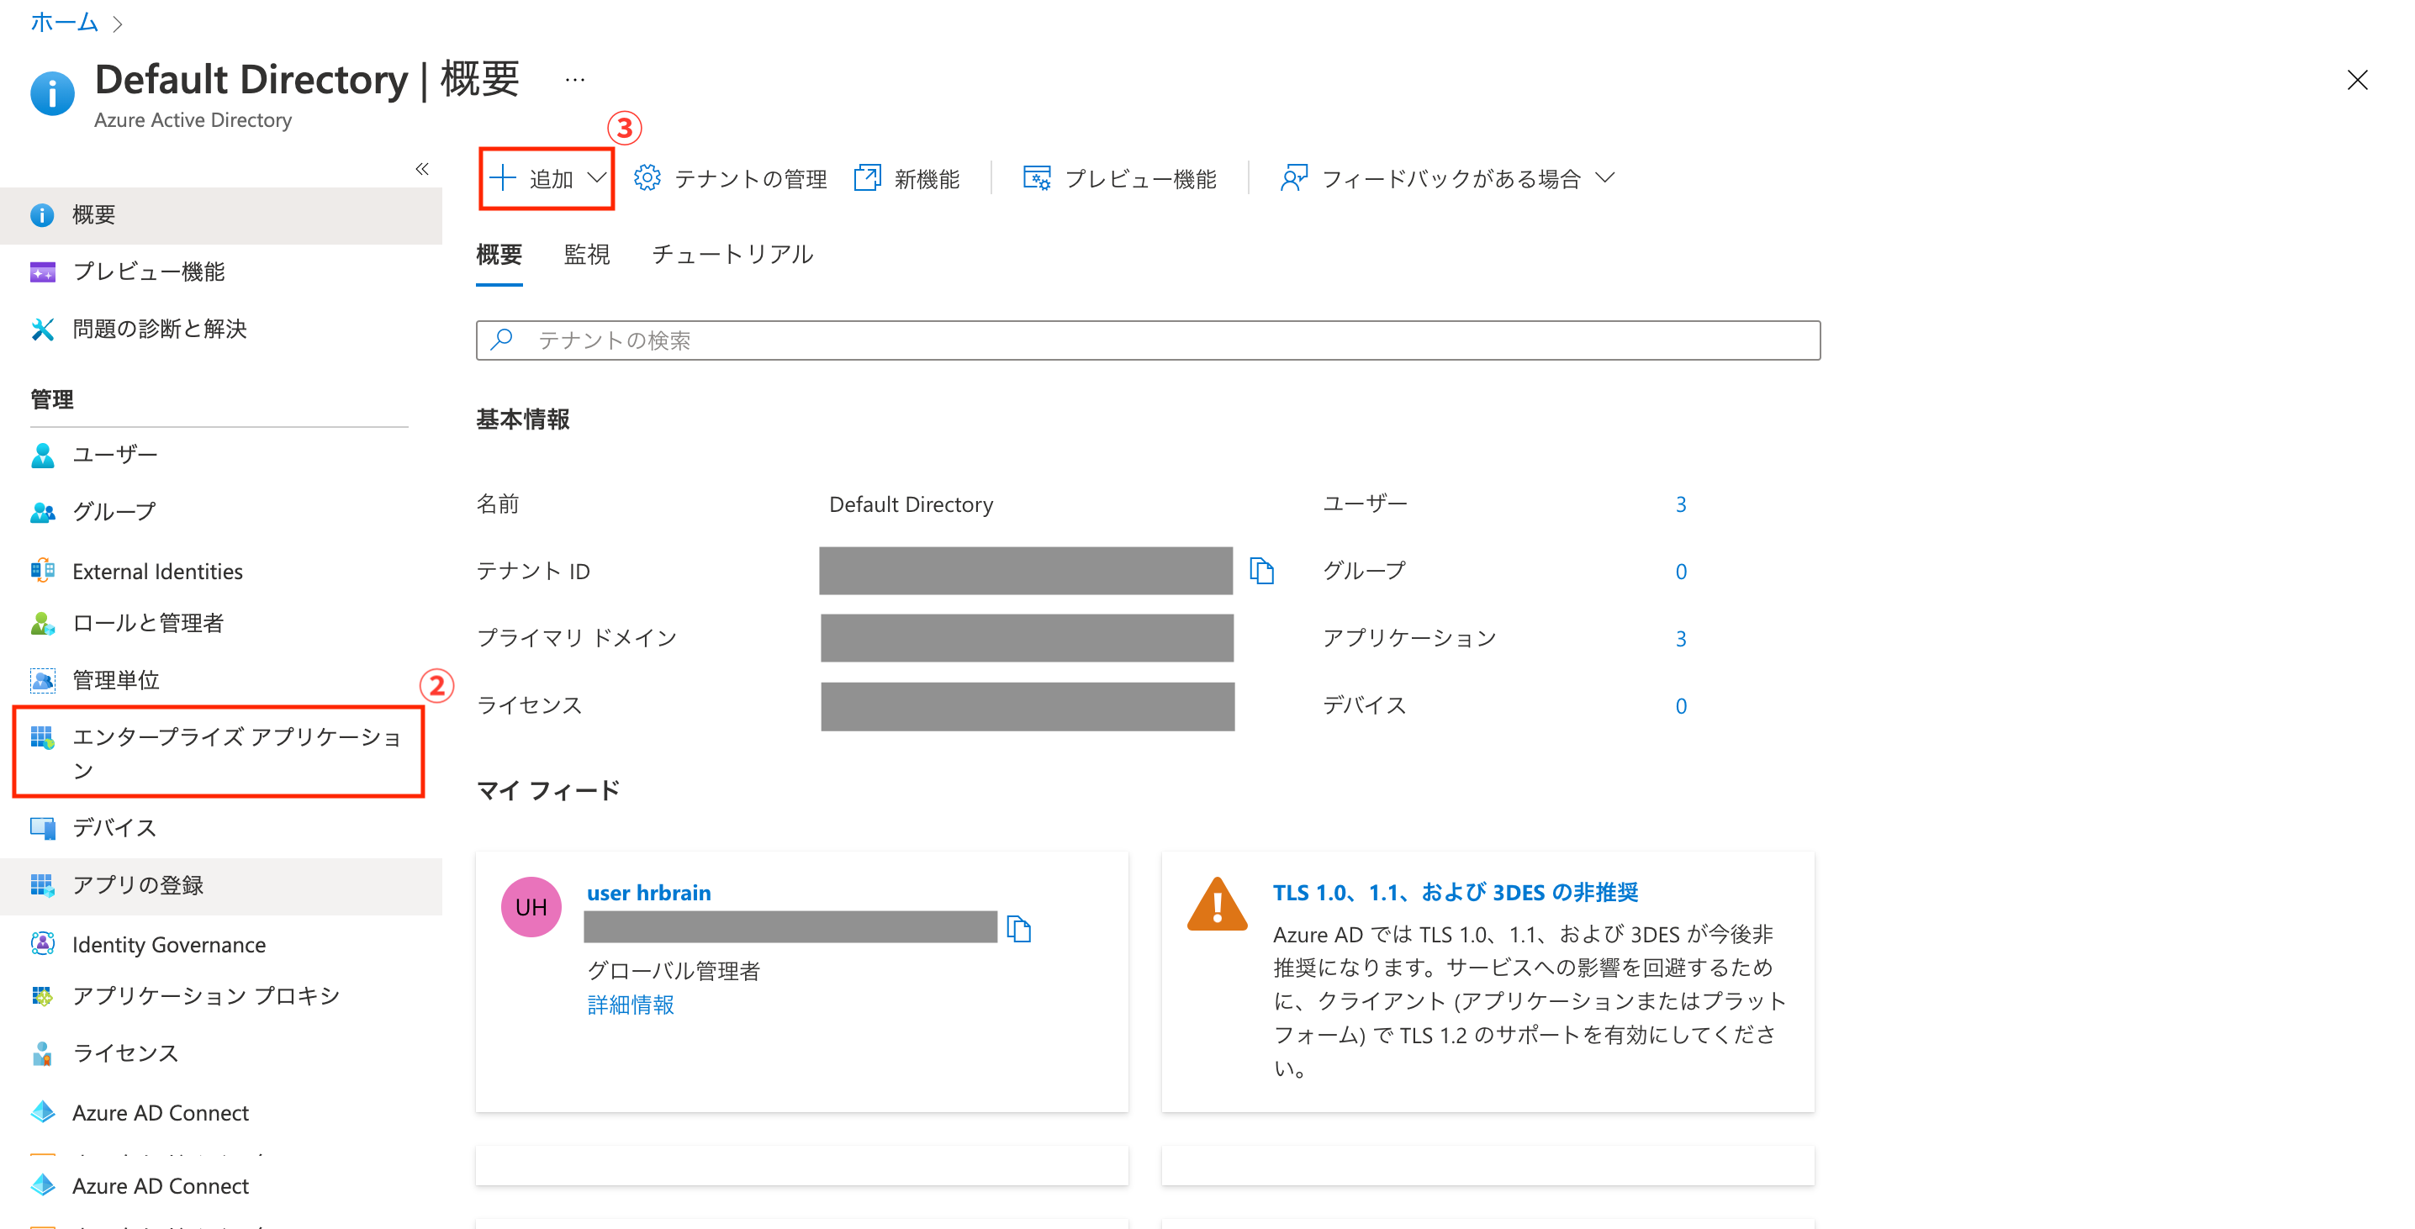Focus the テナントの検索 search field
Image resolution: width=2415 pixels, height=1229 pixels.
(1148, 340)
